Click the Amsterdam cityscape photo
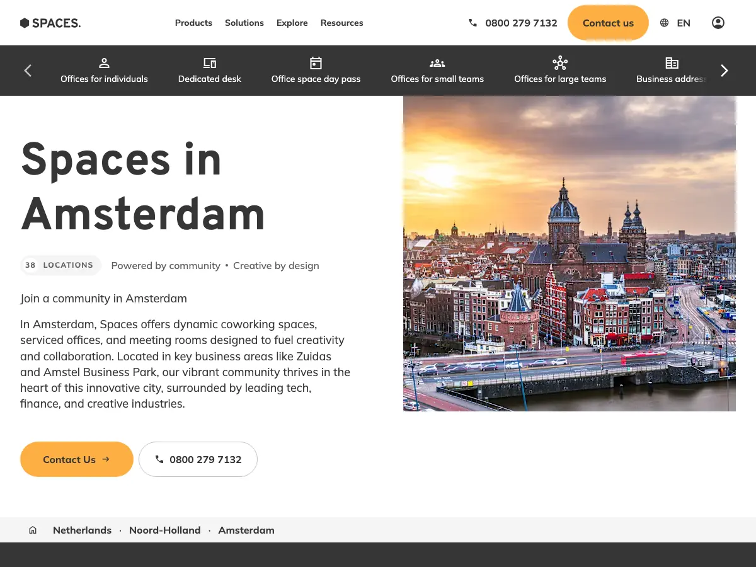The height and width of the screenshot is (567, 756). 570,253
